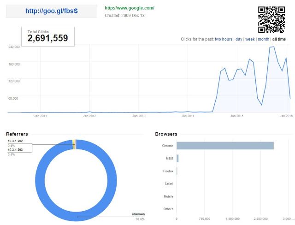This screenshot has height=225, width=295.
Task: Click the Safari label in Browsers chart
Action: [x=169, y=184]
